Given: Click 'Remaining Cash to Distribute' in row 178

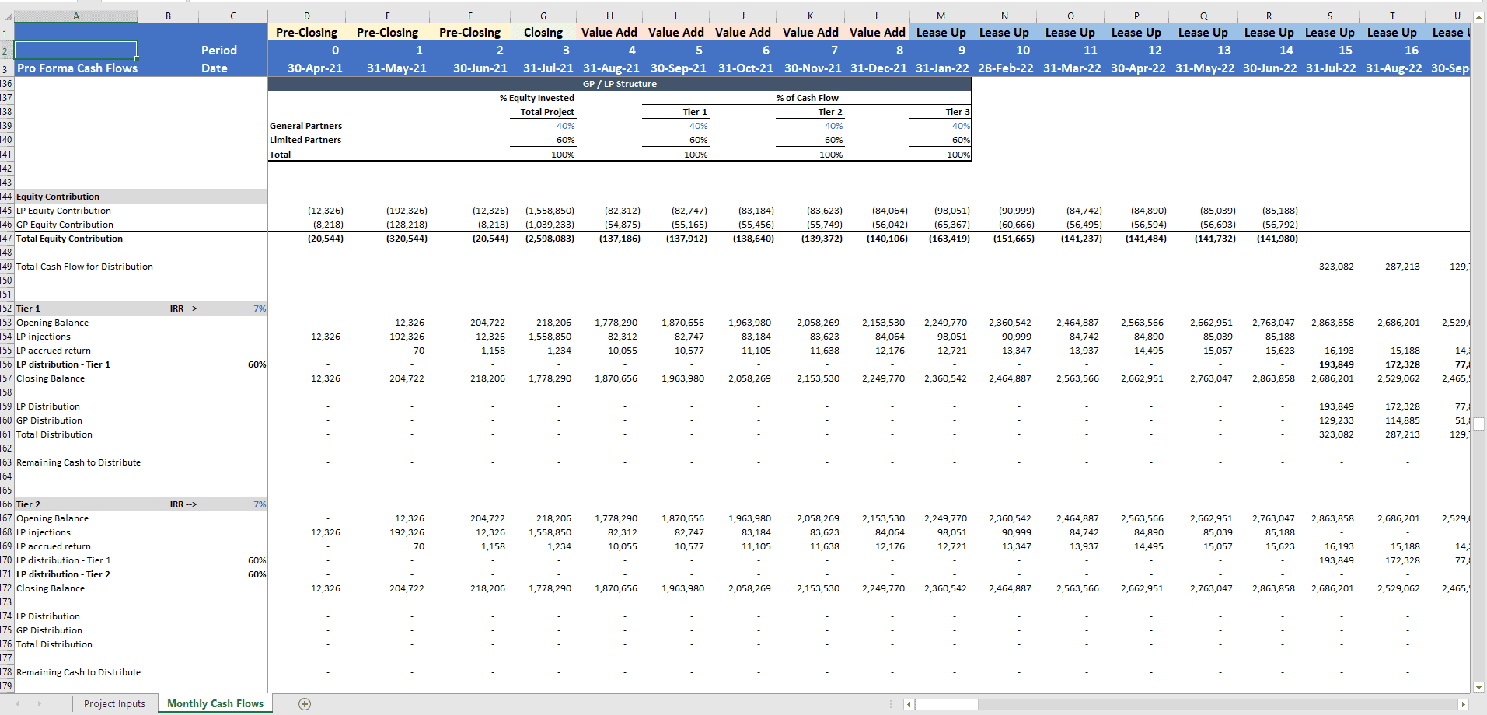Looking at the screenshot, I should [79, 672].
